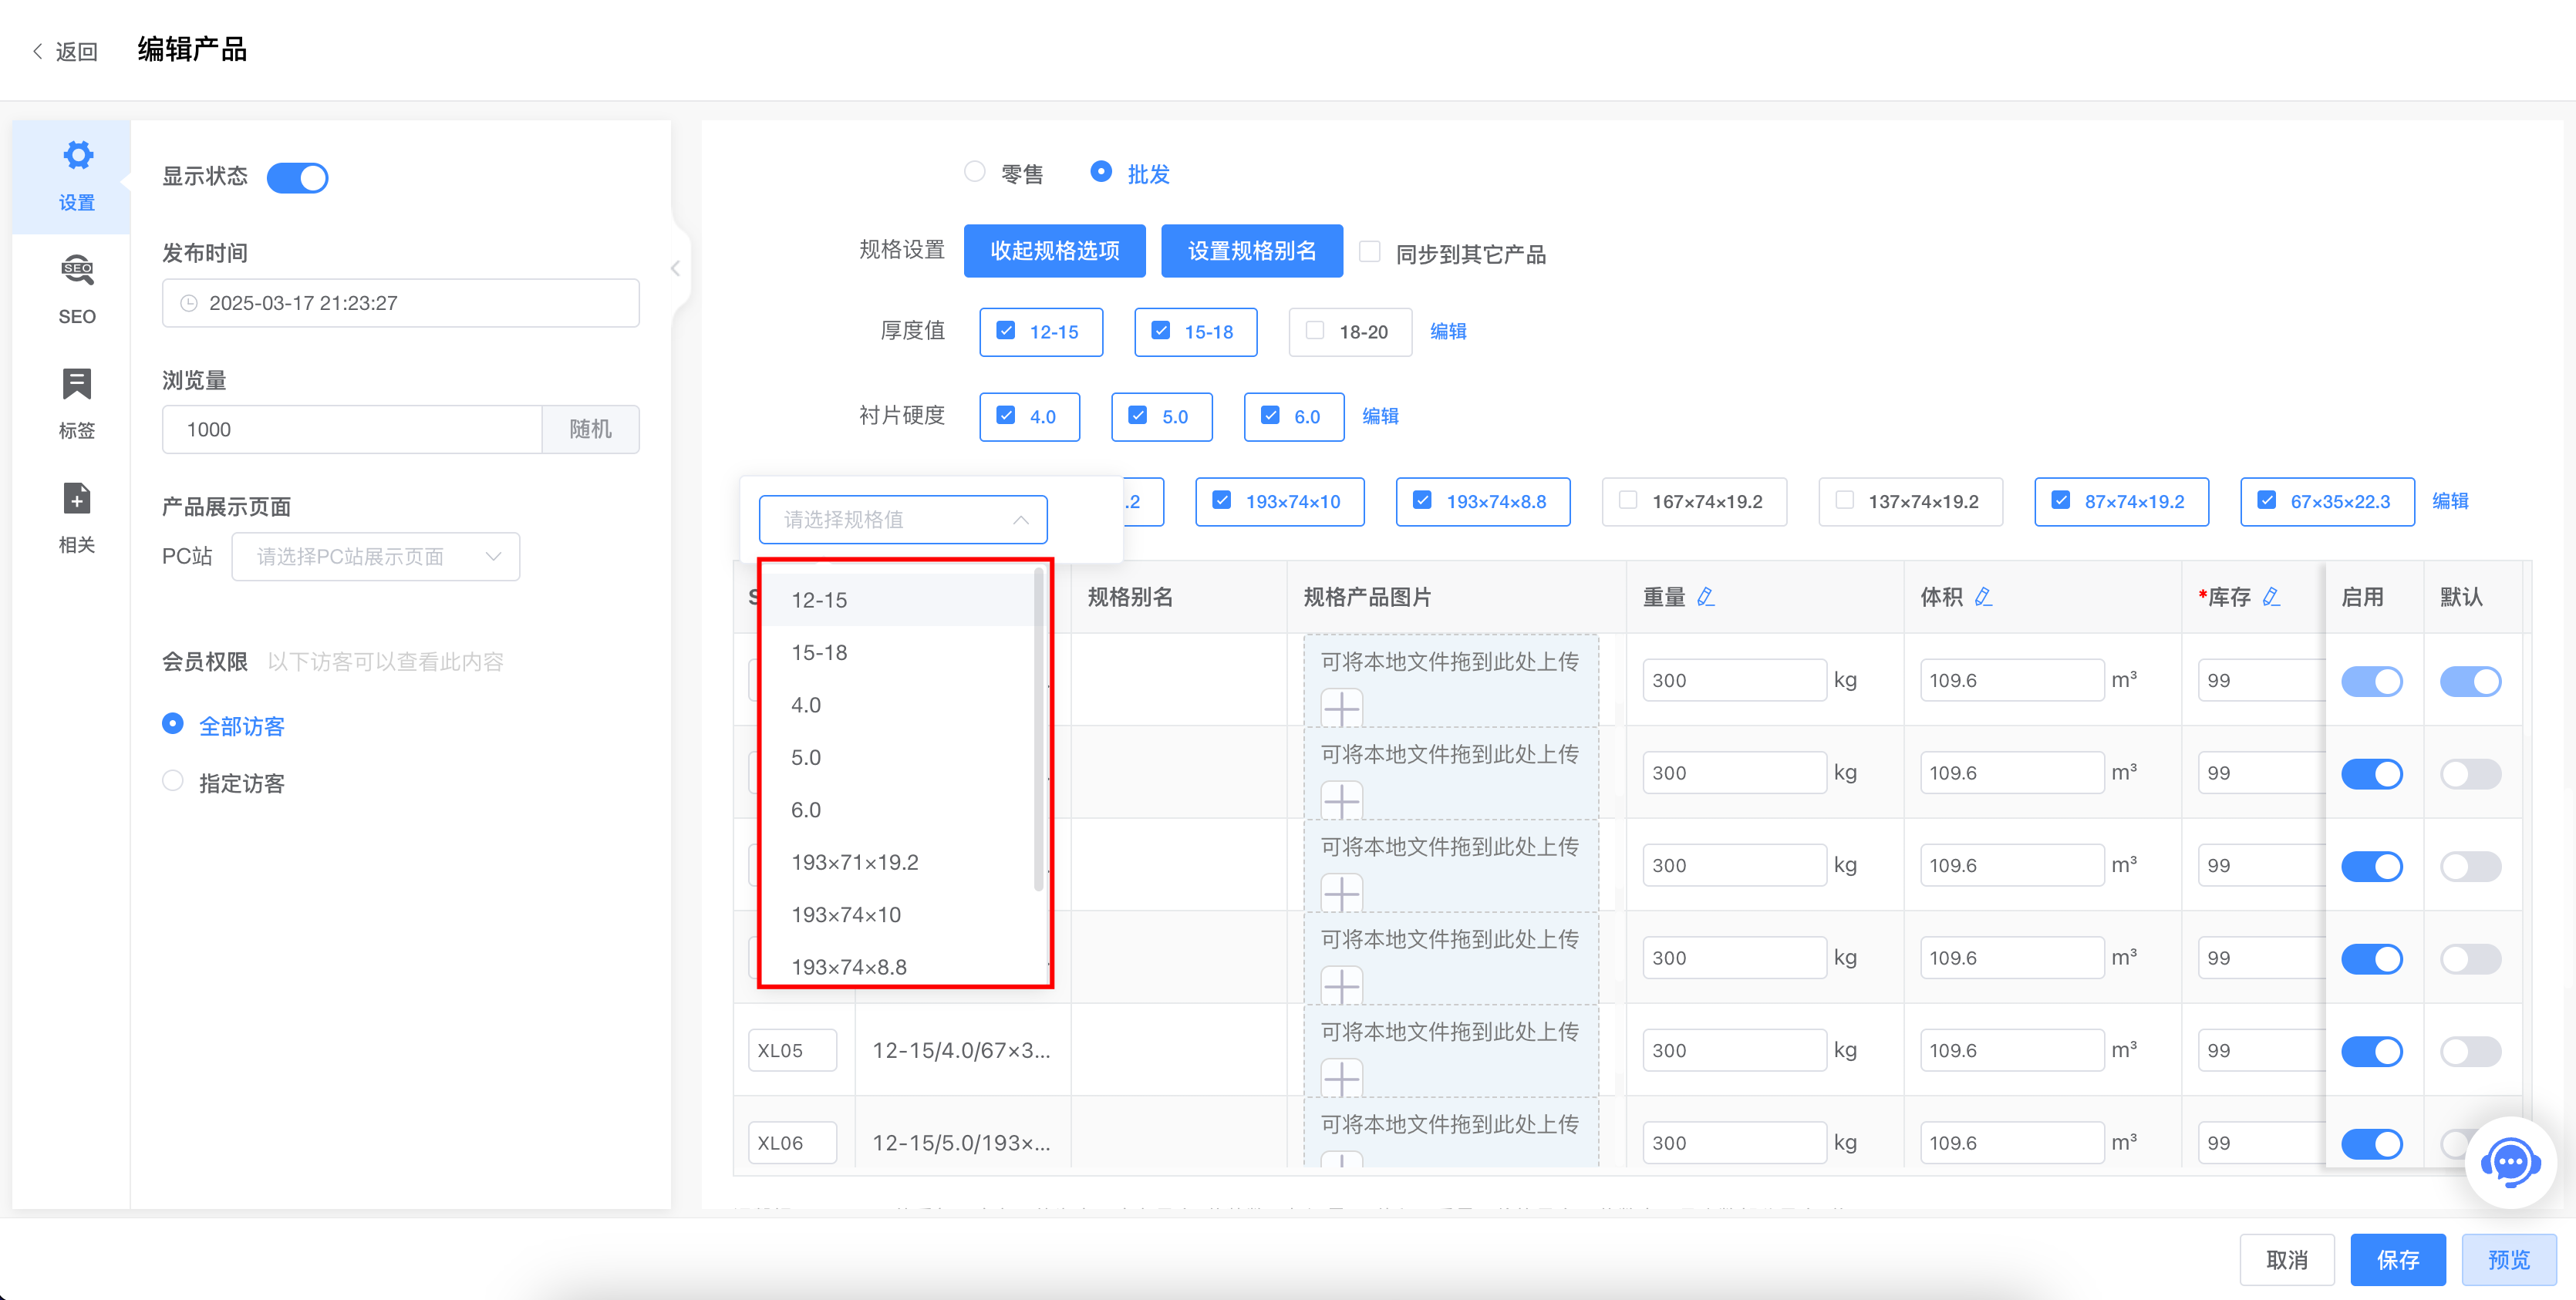Click 编辑 link next to 厚度值
This screenshot has width=2576, height=1300.
click(1448, 331)
